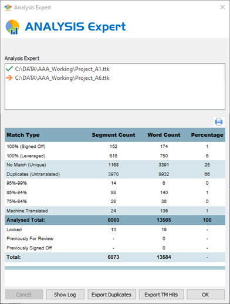Select the 100% (Leveraged) row label
Image resolution: width=230 pixels, height=304 pixels.
[26, 156]
